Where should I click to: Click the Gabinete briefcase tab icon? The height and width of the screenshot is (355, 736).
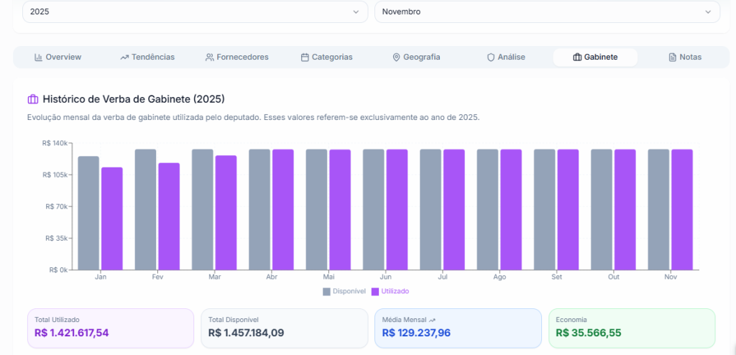click(577, 57)
